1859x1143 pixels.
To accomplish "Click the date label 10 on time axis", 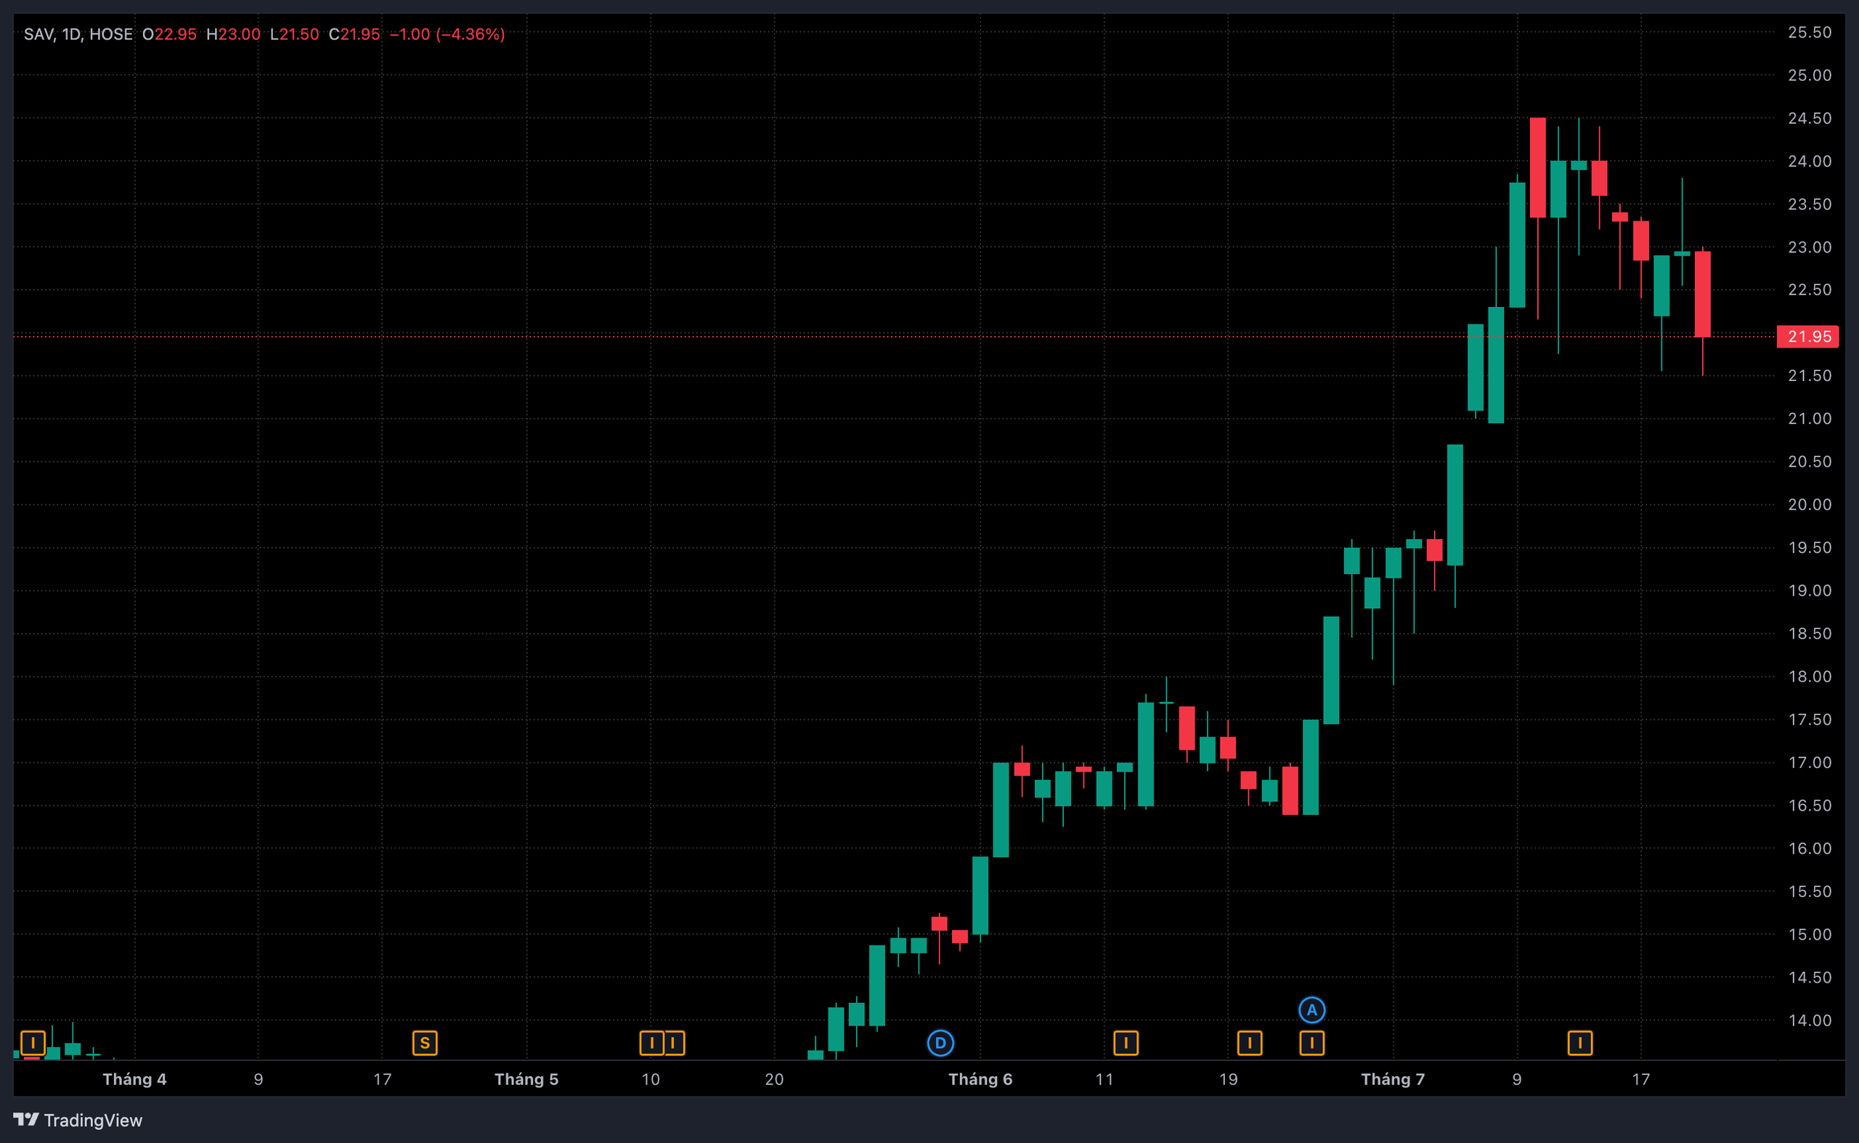I will pos(651,1078).
